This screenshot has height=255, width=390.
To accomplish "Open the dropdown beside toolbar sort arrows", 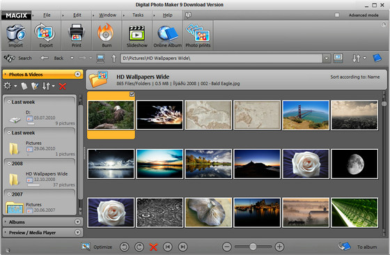I will [365, 58].
